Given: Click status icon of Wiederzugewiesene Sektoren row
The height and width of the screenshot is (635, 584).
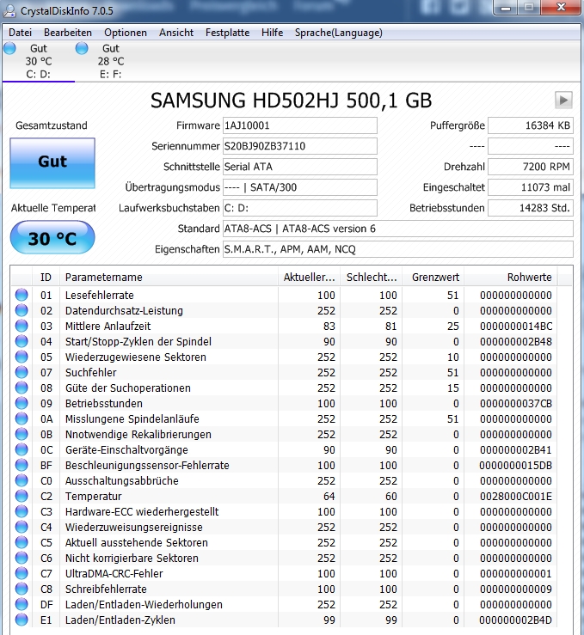Looking at the screenshot, I should pos(22,357).
